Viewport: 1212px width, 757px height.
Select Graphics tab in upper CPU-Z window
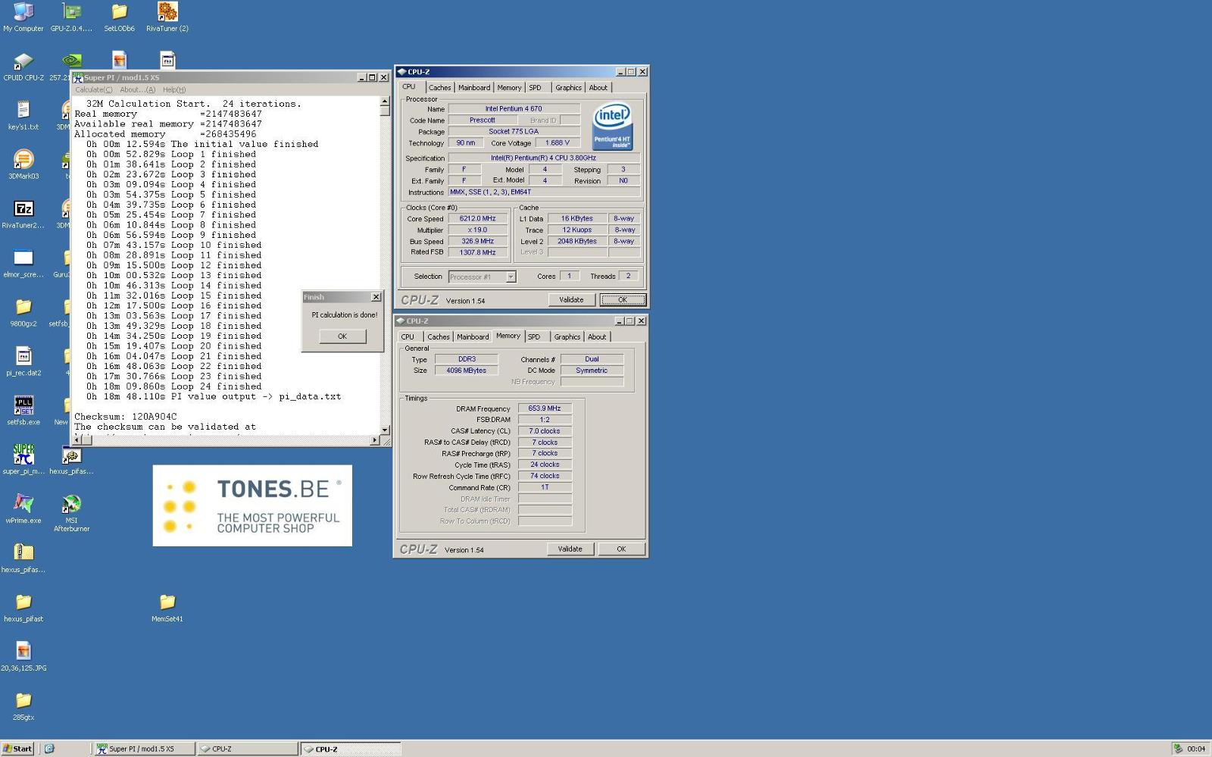tap(568, 88)
